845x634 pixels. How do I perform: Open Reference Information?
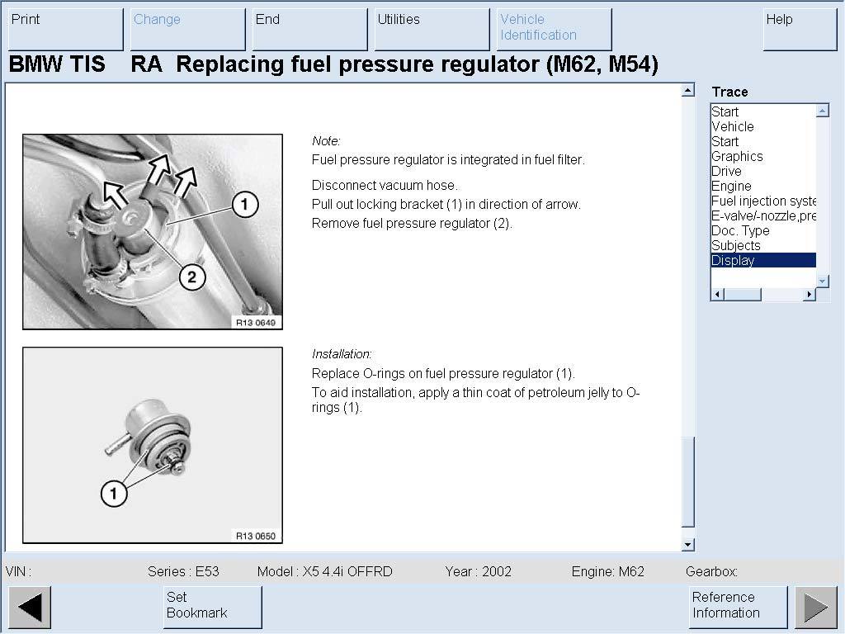pyautogui.click(x=737, y=606)
